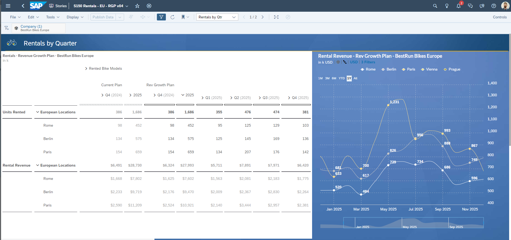Open the Company (1) filter
The width and height of the screenshot is (511, 240).
[x=39, y=28]
